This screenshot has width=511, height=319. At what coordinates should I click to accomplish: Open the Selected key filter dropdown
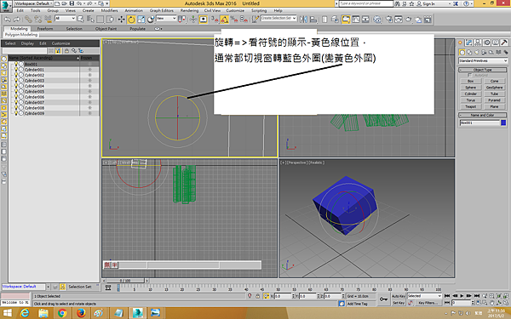point(424,296)
